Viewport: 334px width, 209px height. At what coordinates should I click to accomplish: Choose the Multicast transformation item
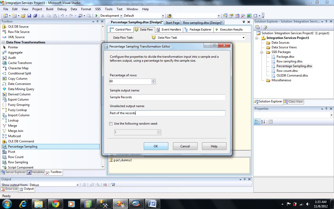tap(14, 136)
